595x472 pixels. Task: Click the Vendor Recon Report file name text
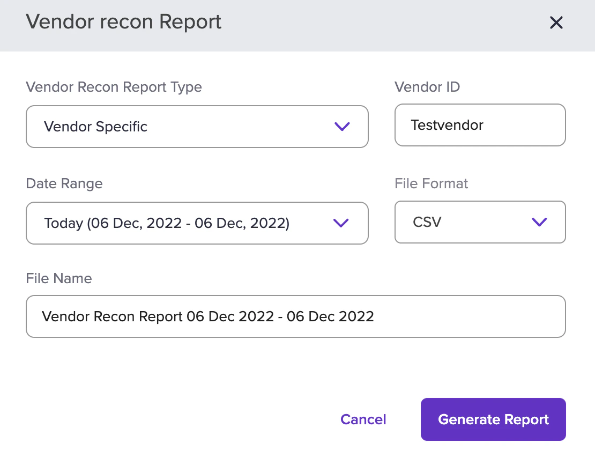pyautogui.click(x=207, y=316)
